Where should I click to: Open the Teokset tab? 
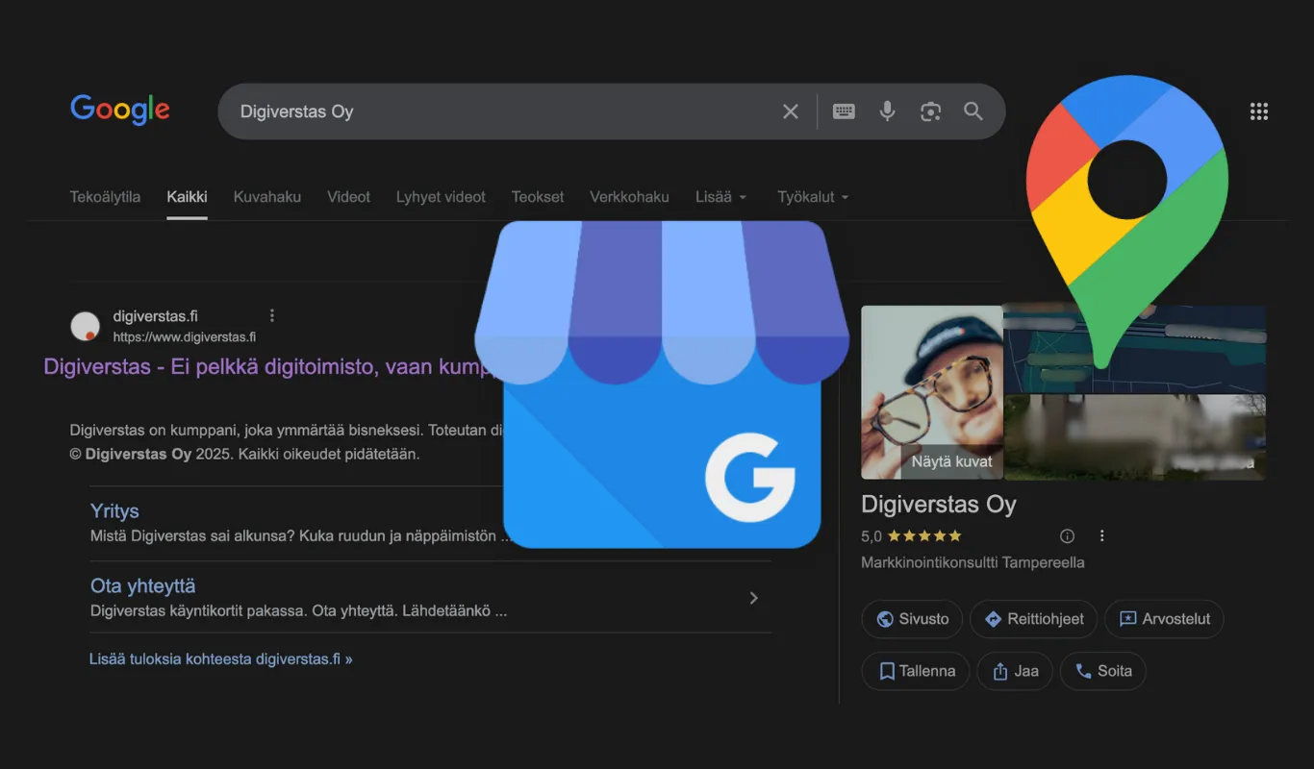pos(538,197)
